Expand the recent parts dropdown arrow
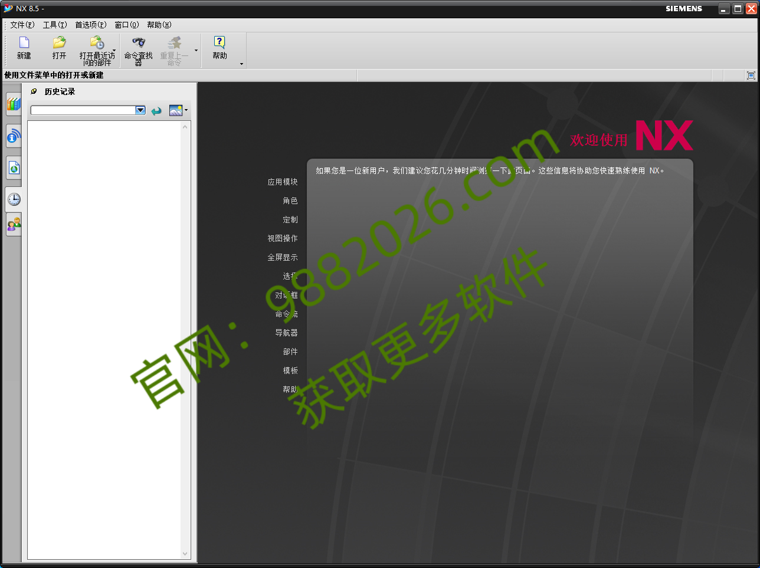 pyautogui.click(x=114, y=51)
